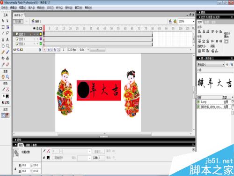
Task: Click the fill color swatch in properties panel
Action: click(x=48, y=158)
